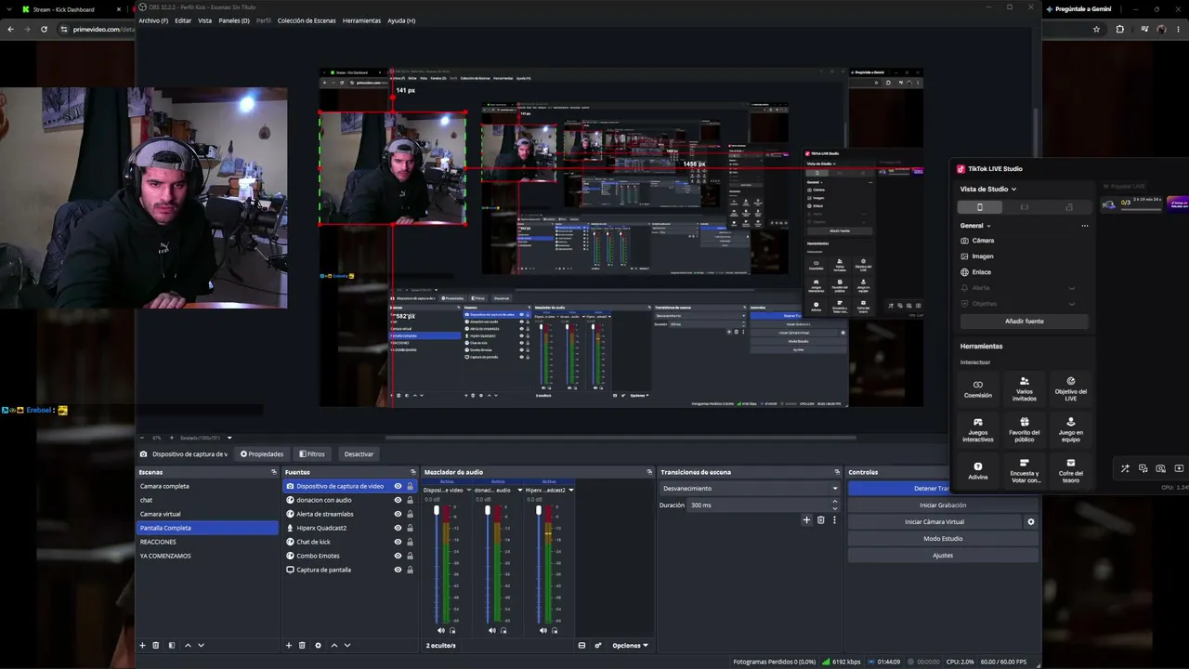
Task: Undock the Escenas panel
Action: [273, 472]
